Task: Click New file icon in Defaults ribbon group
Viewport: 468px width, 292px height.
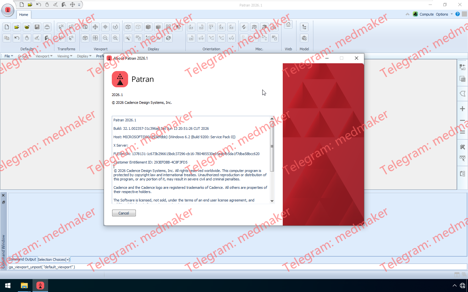Action: (x=7, y=27)
